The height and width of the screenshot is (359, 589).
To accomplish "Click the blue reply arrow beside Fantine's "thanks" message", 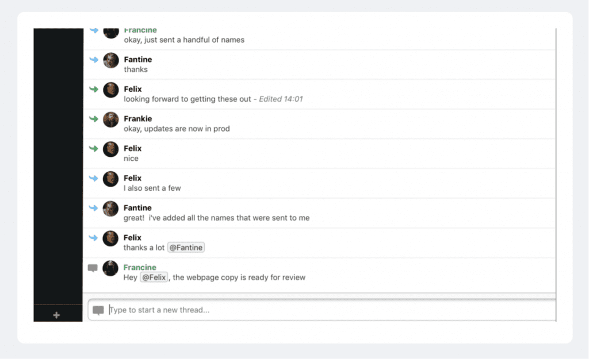I will (x=94, y=59).
